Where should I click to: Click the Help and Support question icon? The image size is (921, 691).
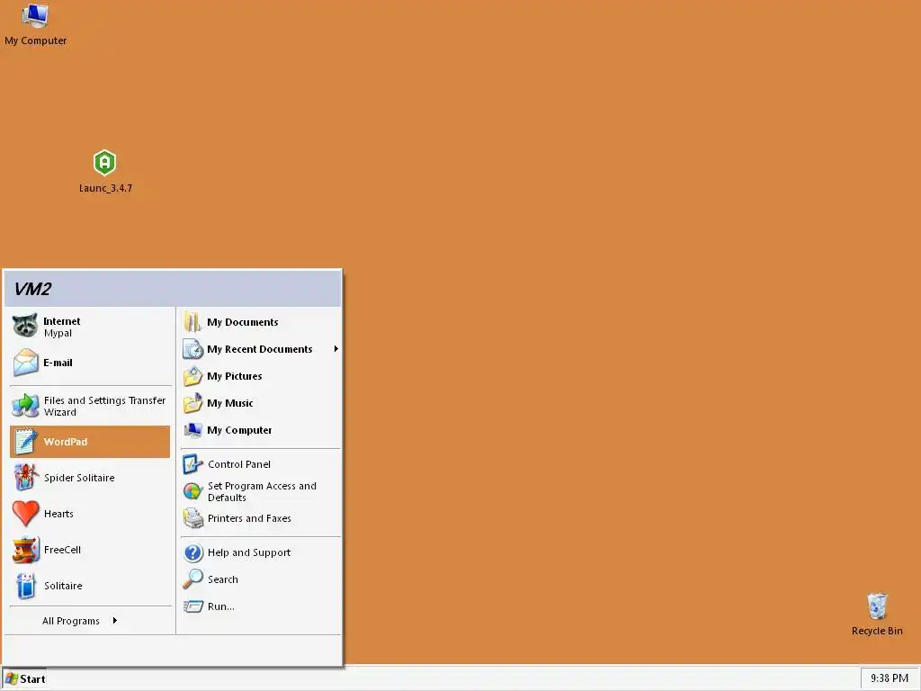click(192, 552)
